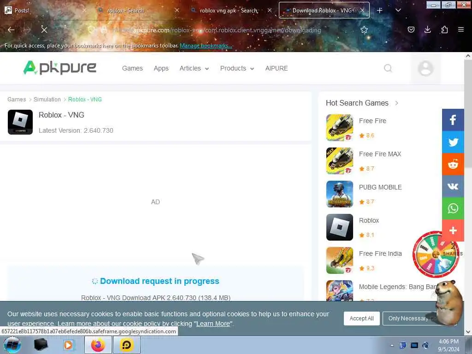The width and height of the screenshot is (472, 354).
Task: Close the roblox vng apk - Search tab
Action: click(270, 10)
